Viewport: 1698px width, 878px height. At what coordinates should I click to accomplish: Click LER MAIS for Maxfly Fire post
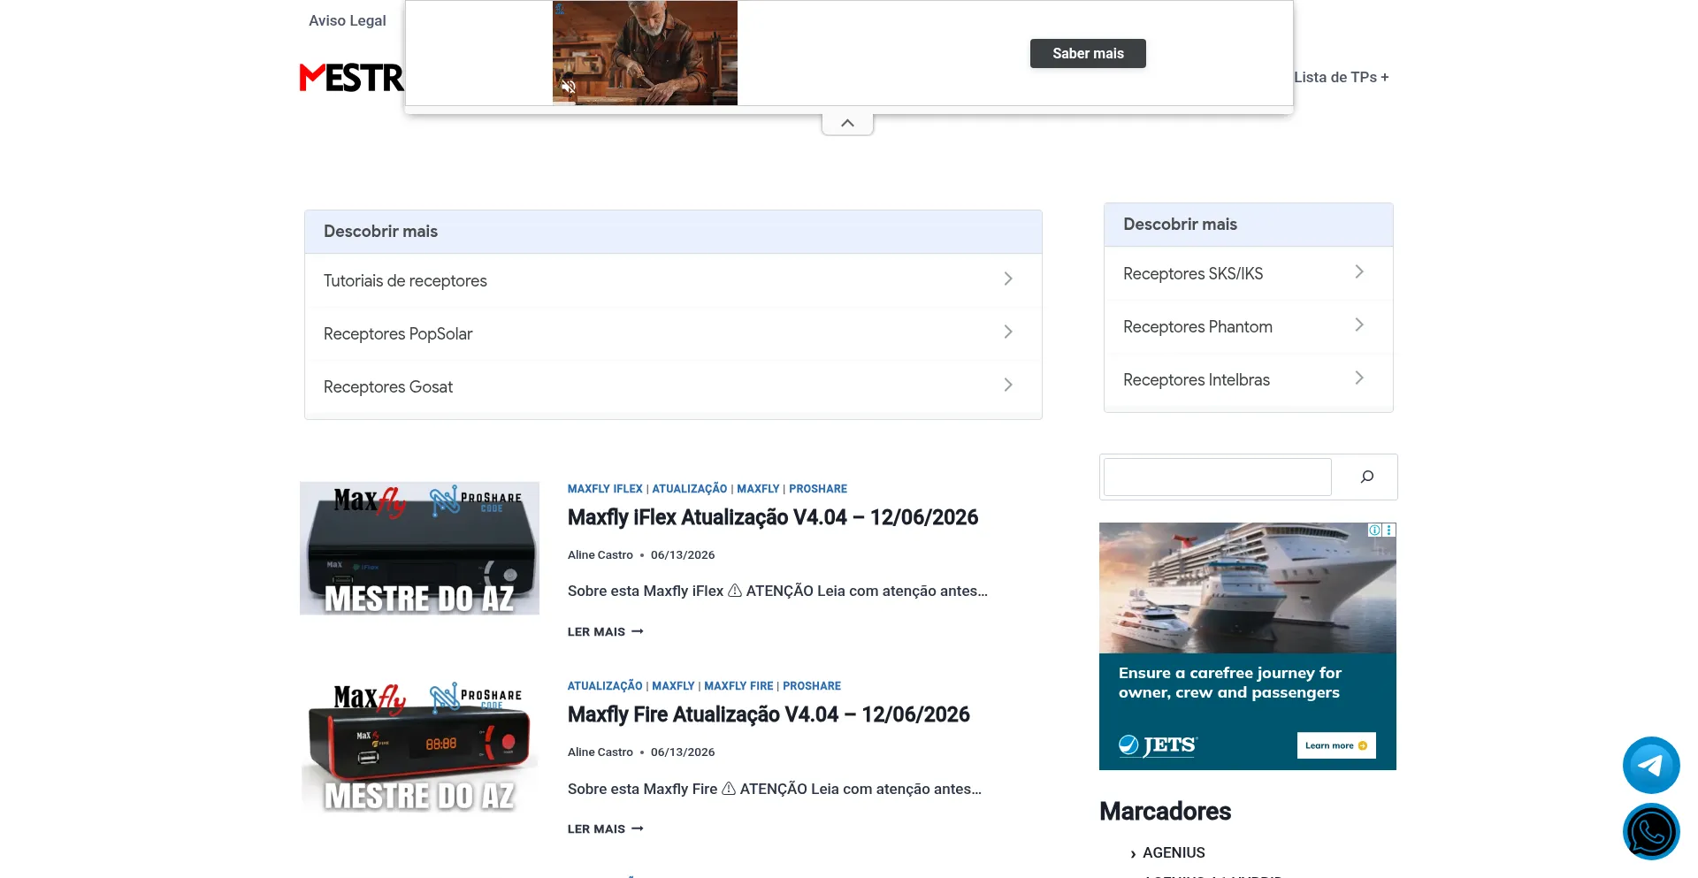point(606,829)
